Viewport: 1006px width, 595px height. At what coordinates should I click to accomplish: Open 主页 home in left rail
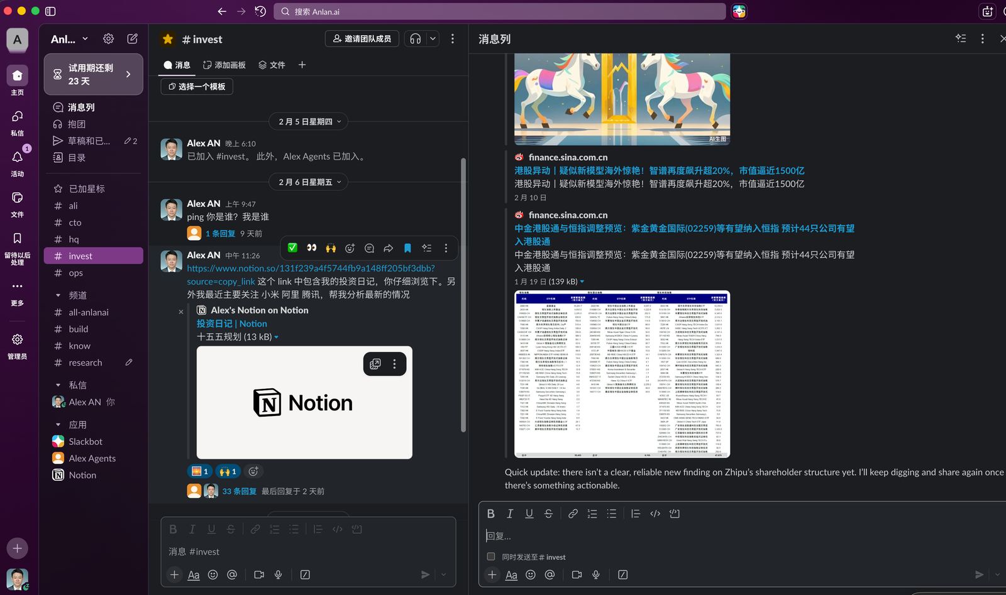coord(17,81)
